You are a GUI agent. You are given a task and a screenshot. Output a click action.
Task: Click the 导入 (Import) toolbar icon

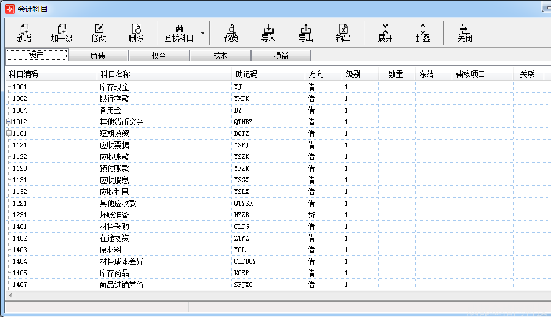268,29
